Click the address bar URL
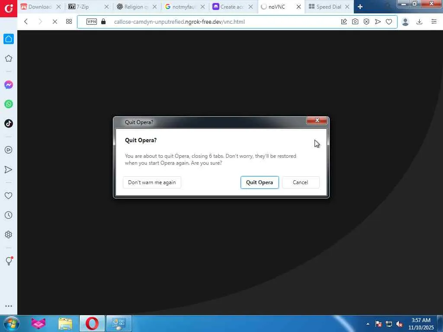The width and height of the screenshot is (443, 332). (x=180, y=22)
